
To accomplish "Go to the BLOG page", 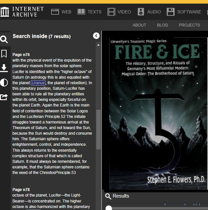I will (162, 25).
